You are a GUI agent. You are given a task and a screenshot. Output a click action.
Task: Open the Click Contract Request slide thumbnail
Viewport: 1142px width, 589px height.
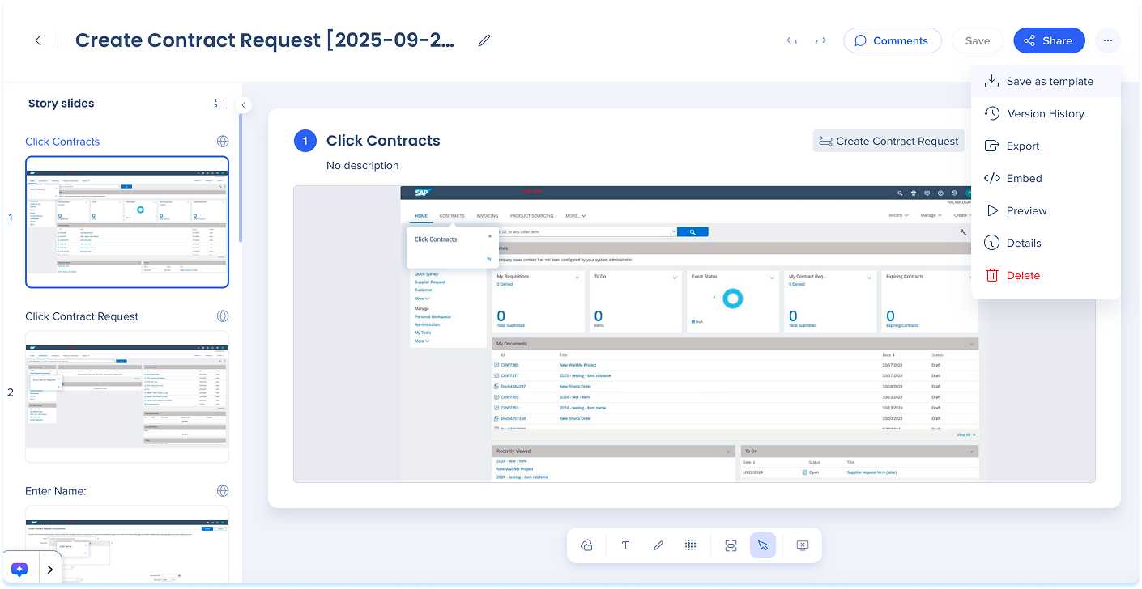pyautogui.click(x=127, y=396)
